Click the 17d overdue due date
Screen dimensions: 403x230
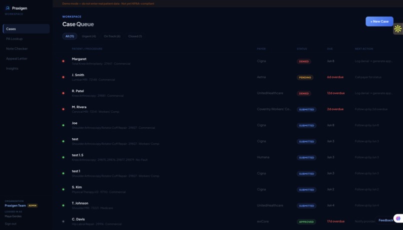tap(335, 221)
